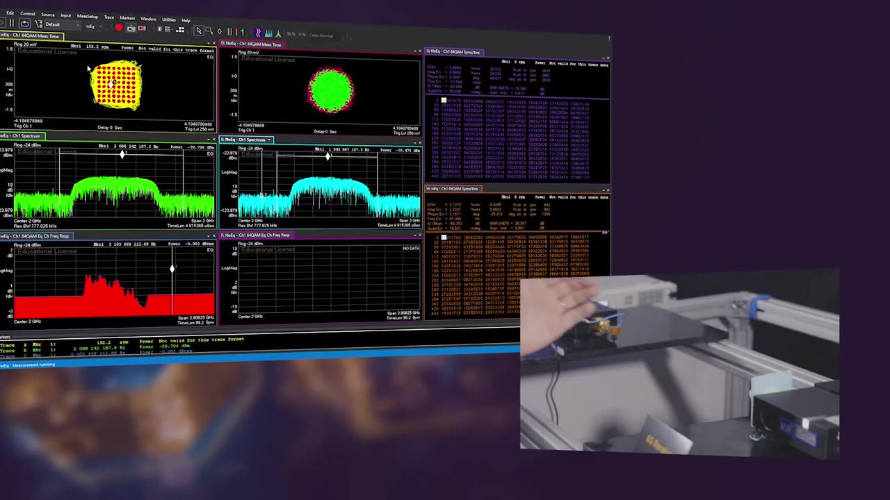This screenshot has height=500, width=890.
Task: Open E: NoEq Ch1 Spectrum tab dropdown arrow
Action: pyautogui.click(x=269, y=140)
